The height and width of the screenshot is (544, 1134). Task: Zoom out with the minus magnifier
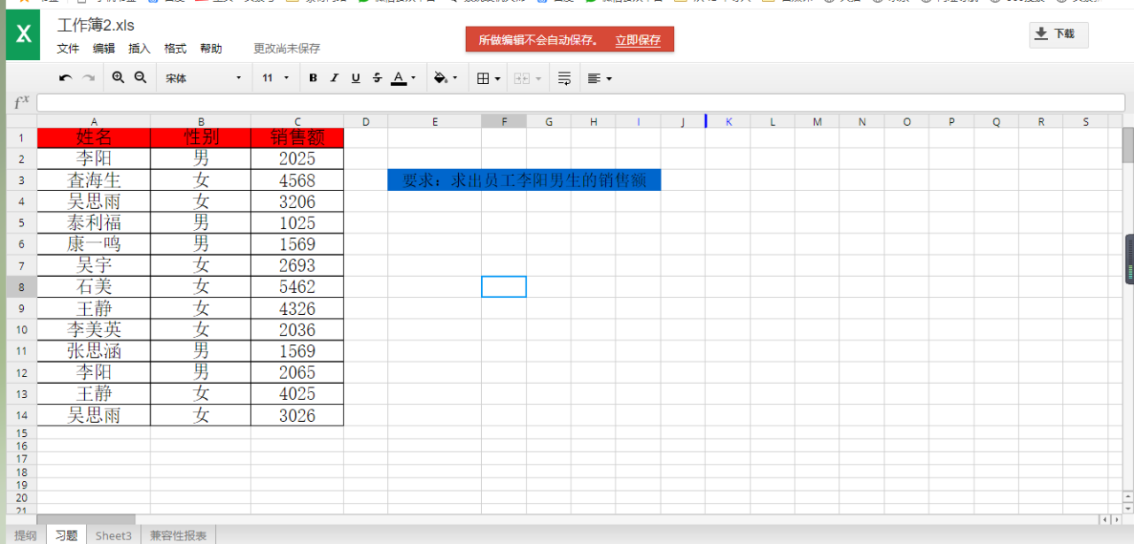pos(140,78)
